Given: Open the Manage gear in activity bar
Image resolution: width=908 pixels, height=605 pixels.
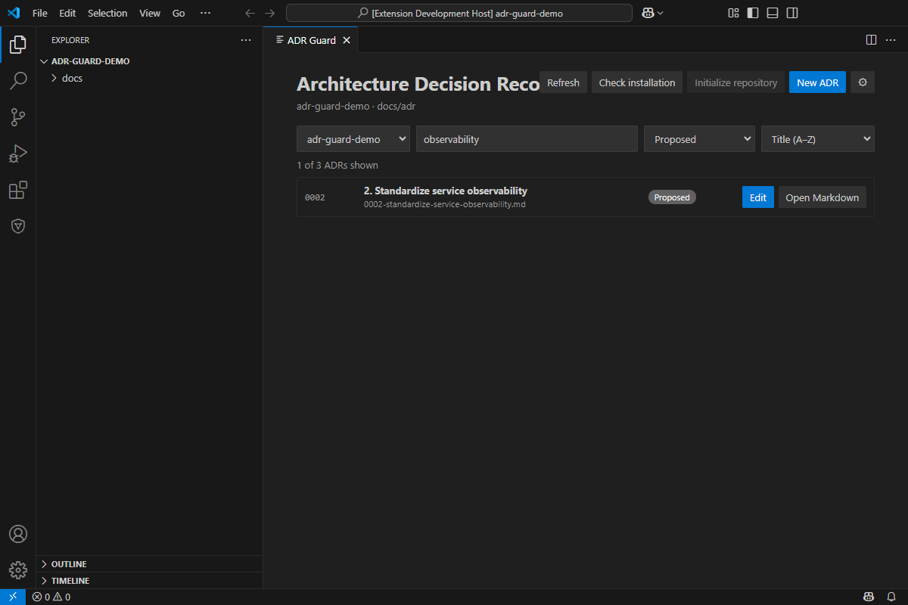Looking at the screenshot, I should click(18, 570).
